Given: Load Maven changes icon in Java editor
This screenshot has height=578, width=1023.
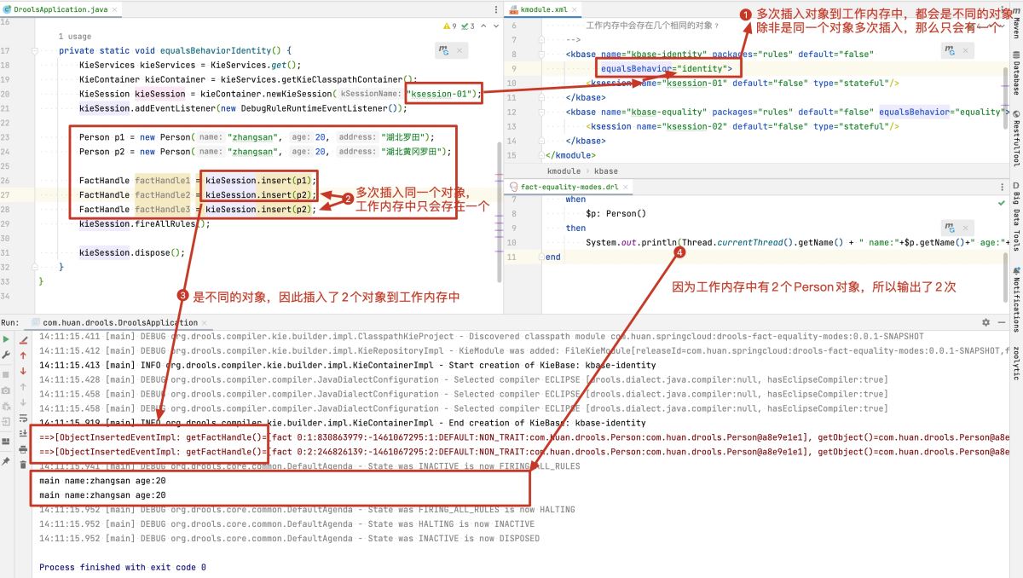Looking at the screenshot, I should click(x=445, y=50).
